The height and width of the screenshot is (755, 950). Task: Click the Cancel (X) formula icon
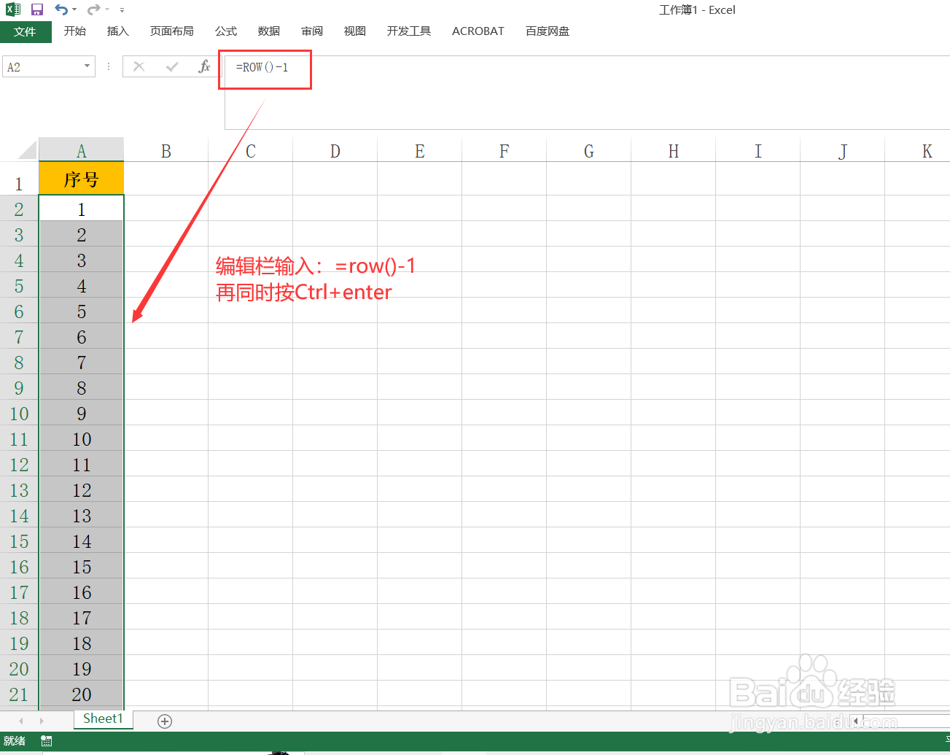pyautogui.click(x=139, y=66)
